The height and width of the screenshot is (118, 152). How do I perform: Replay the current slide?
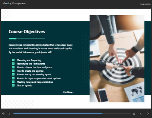(134, 114)
